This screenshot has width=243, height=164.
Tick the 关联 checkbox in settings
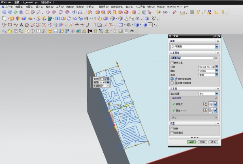tap(172, 128)
